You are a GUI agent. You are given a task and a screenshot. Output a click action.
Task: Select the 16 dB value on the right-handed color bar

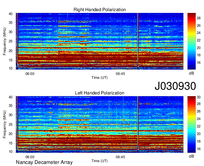tap(199, 63)
